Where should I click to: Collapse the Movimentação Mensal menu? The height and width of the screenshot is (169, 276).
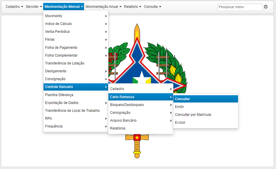[x=64, y=7]
